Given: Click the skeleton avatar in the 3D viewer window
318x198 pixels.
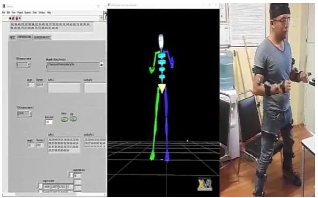Looking at the screenshot, I should click(x=161, y=97).
